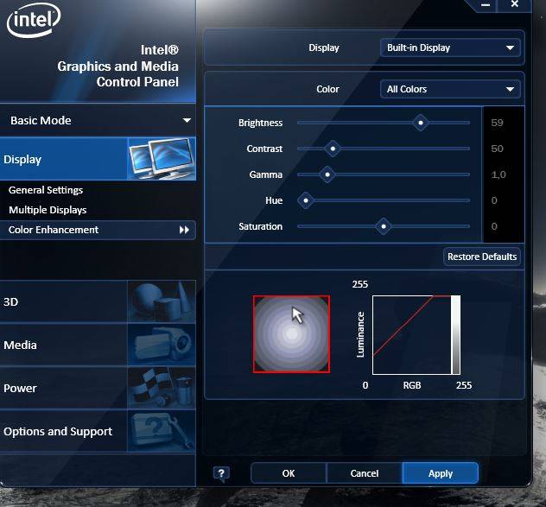Click the Contrast value 50

[497, 149]
